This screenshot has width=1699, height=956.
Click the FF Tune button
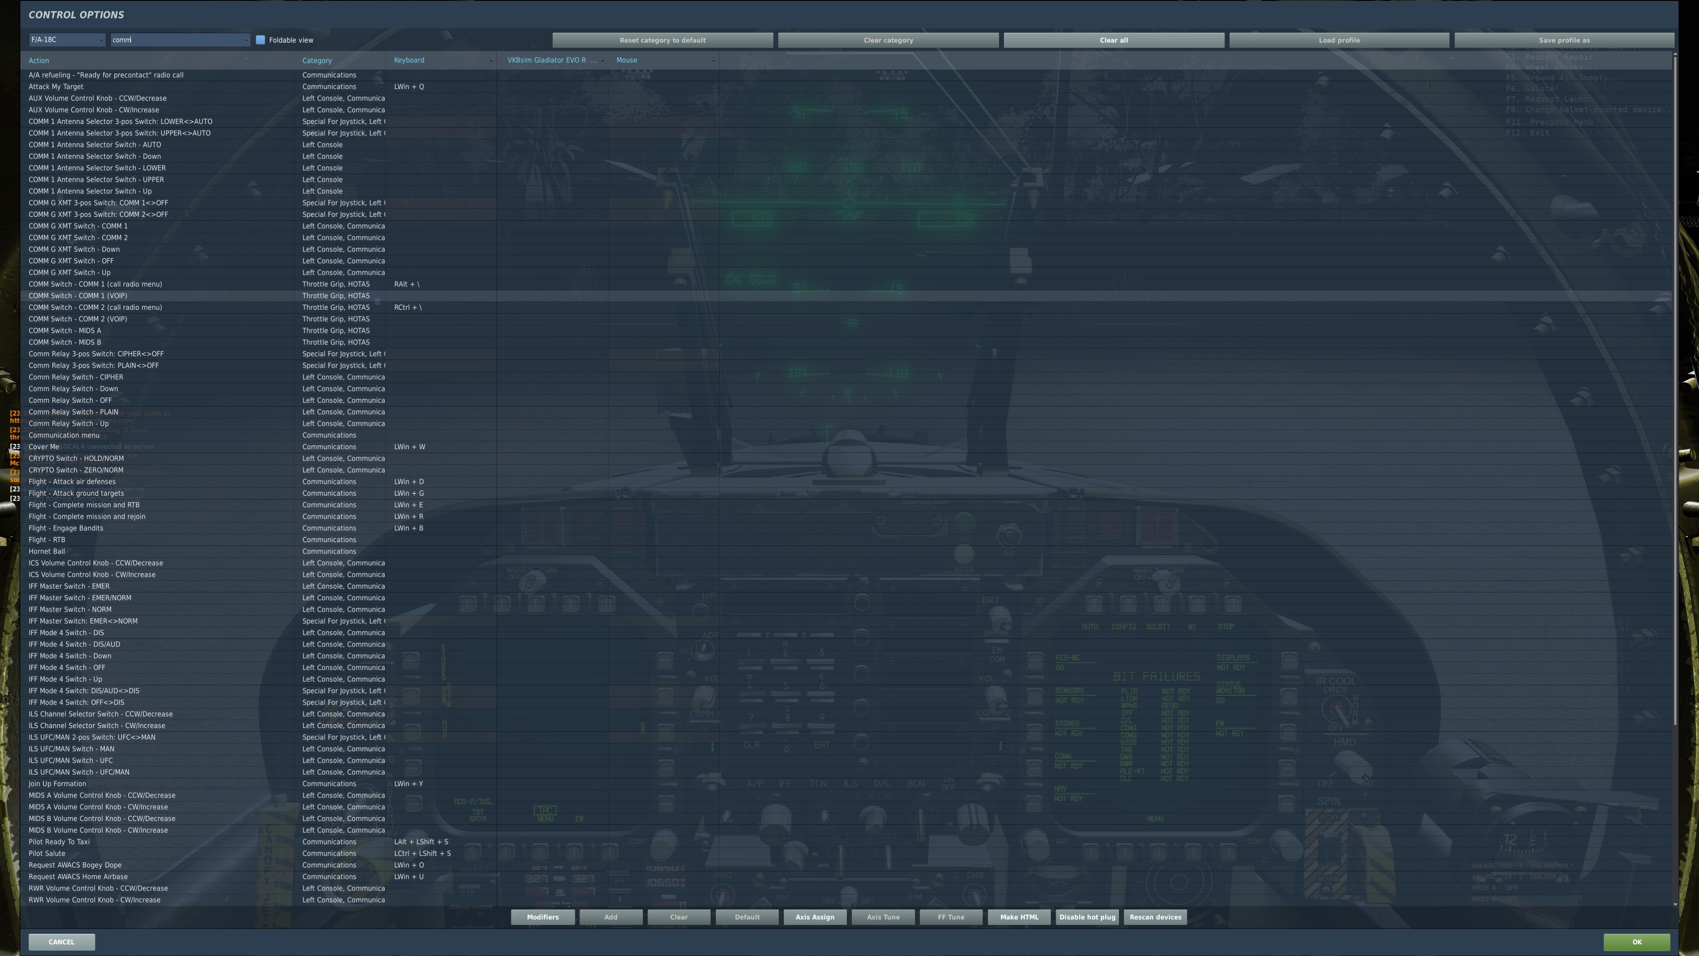tap(951, 917)
